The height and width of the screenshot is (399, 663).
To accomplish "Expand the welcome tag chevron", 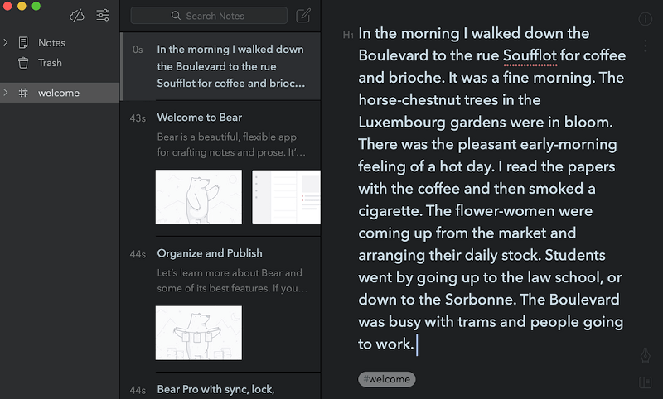I will click(x=7, y=93).
